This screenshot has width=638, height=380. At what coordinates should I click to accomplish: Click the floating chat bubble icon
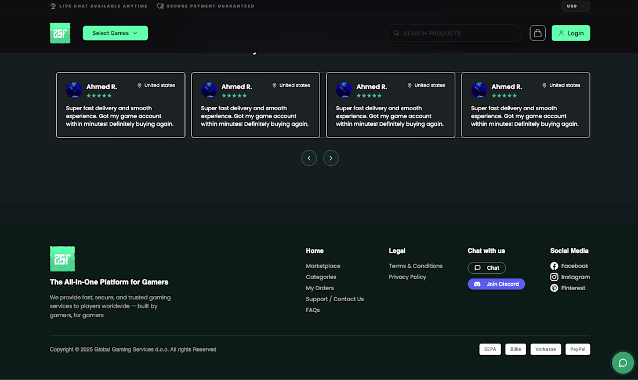[x=622, y=363]
